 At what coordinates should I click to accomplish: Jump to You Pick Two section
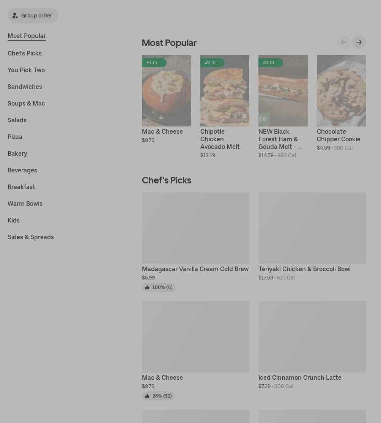[26, 70]
